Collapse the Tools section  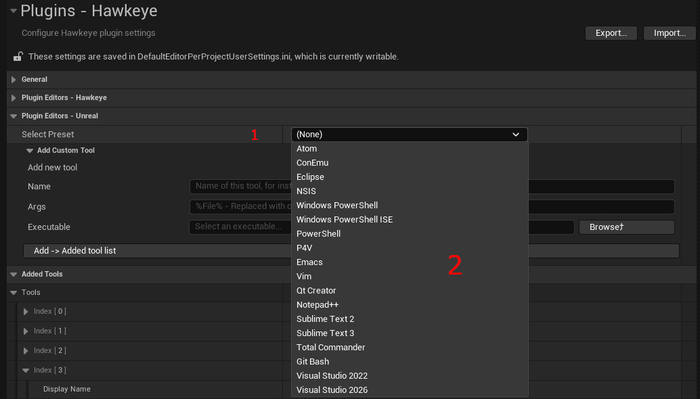coord(15,292)
